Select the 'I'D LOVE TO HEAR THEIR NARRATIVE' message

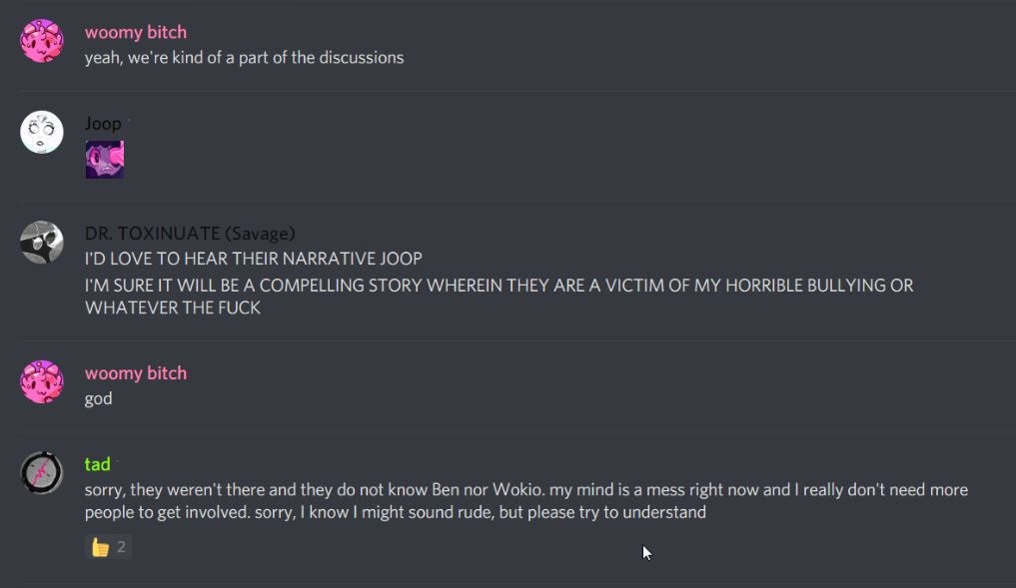(x=254, y=259)
